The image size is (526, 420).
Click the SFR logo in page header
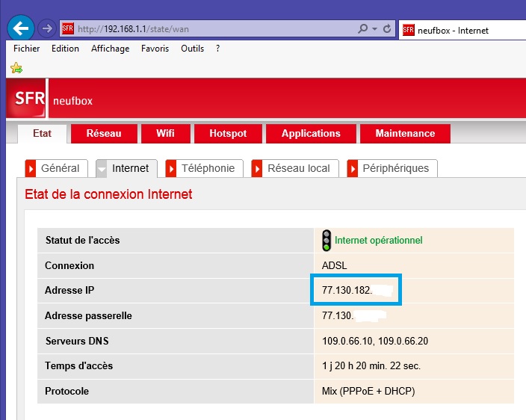pos(27,99)
